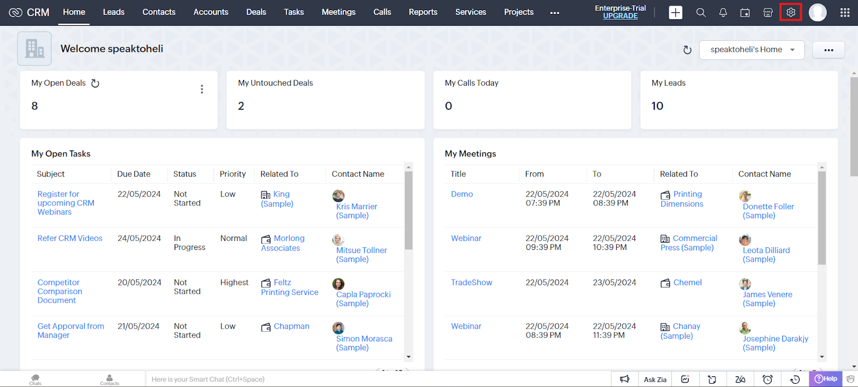Viewport: 858px width, 387px height.
Task: Open the Demo meeting
Action: [462, 194]
